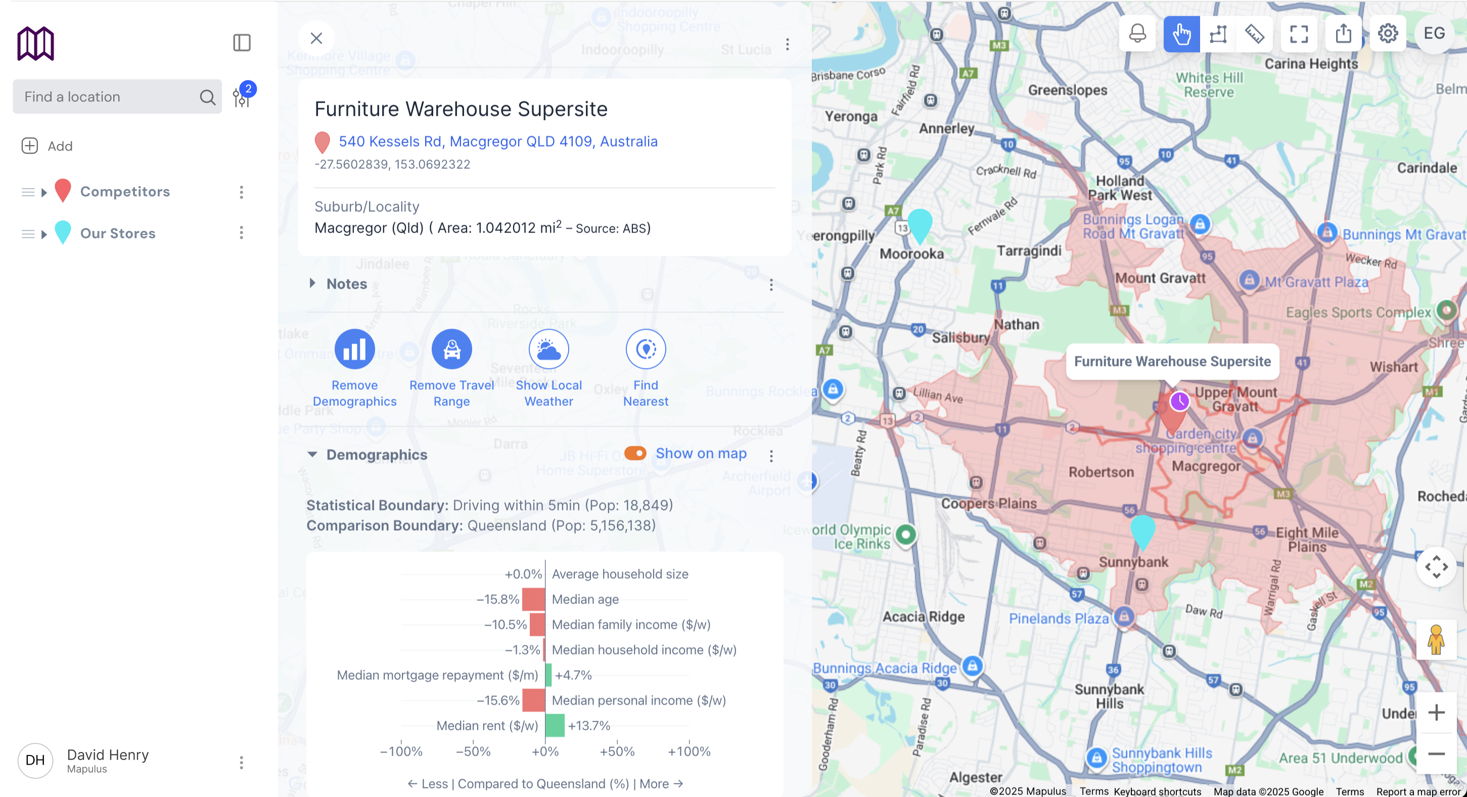Toggle Show on map switch

635,453
